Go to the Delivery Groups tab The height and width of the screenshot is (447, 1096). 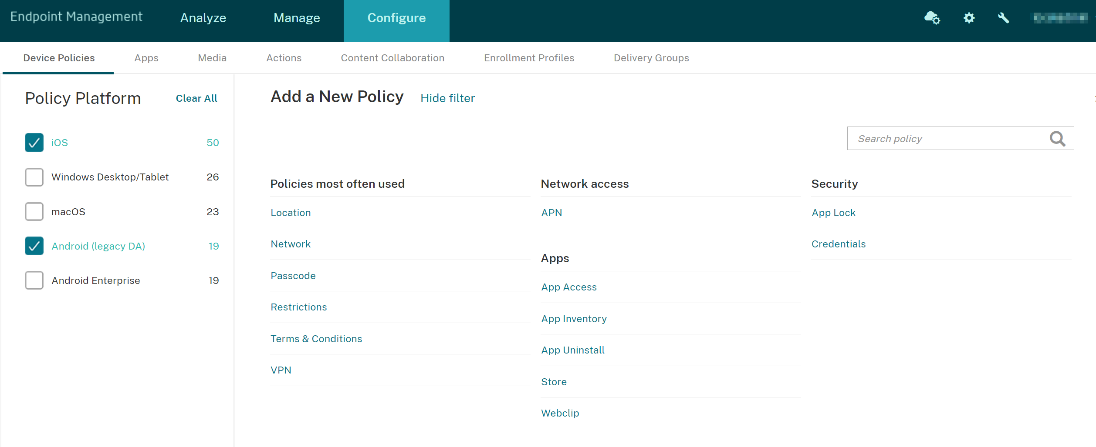point(651,58)
